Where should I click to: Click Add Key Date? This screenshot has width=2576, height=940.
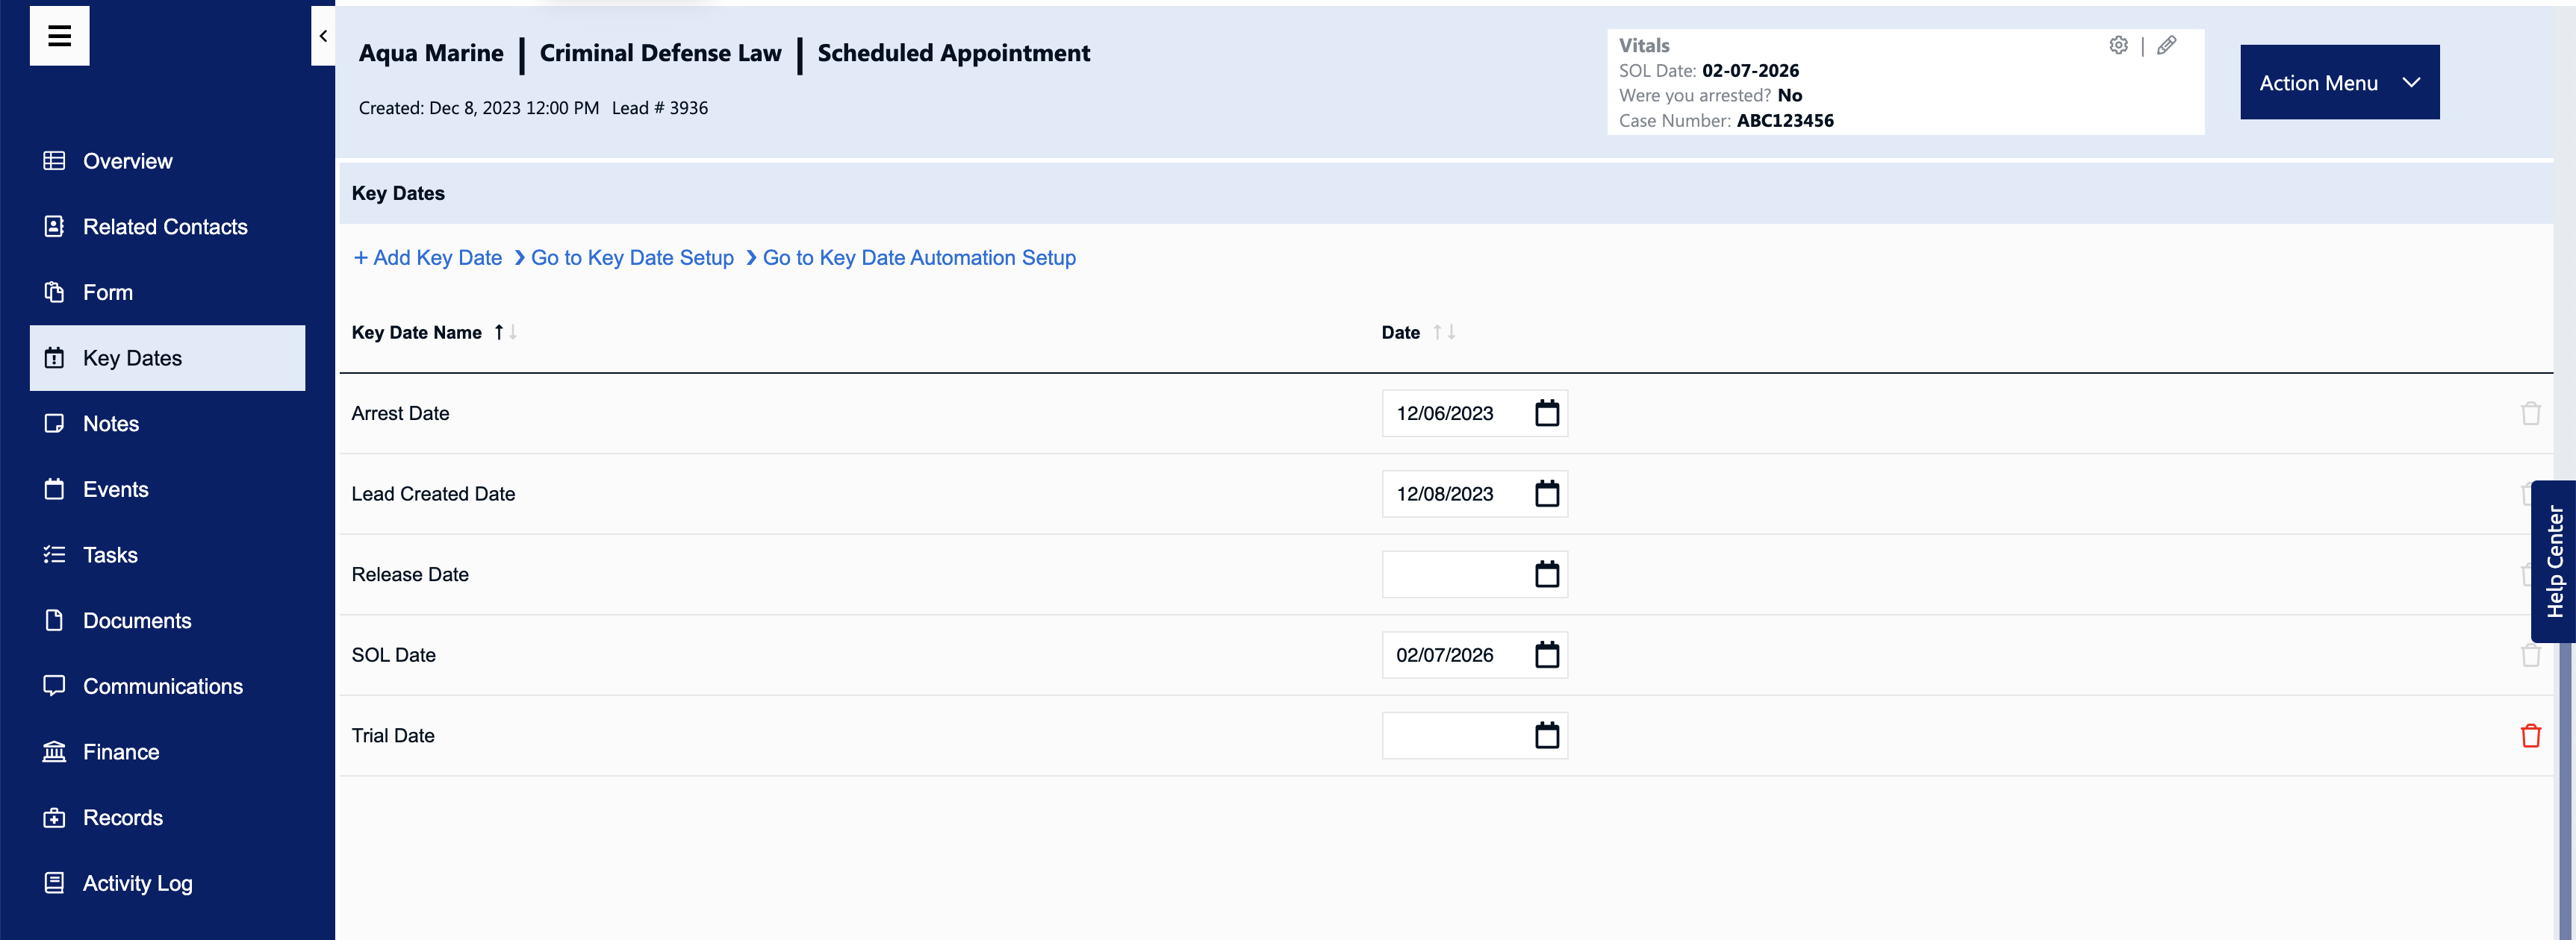click(428, 257)
